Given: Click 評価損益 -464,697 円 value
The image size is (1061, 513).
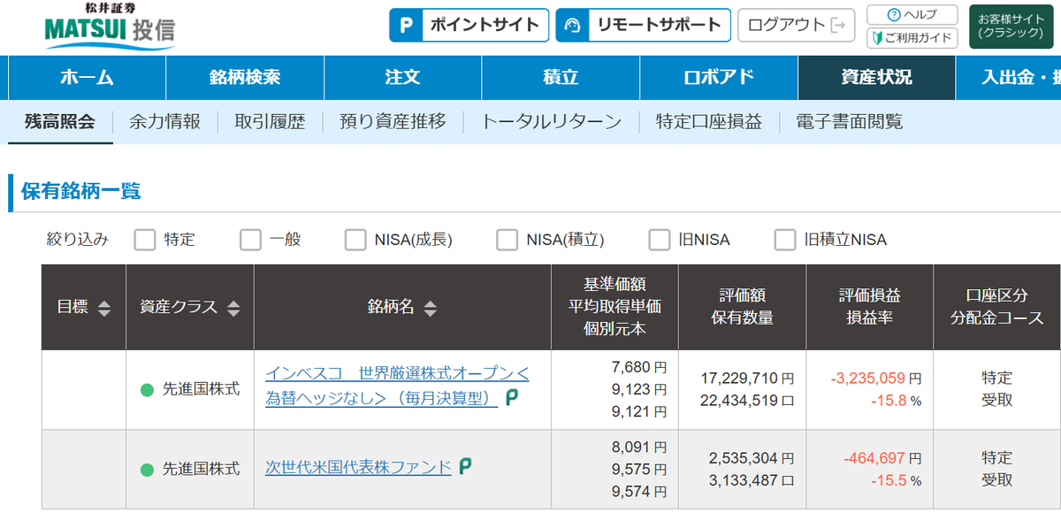Looking at the screenshot, I should (x=882, y=458).
